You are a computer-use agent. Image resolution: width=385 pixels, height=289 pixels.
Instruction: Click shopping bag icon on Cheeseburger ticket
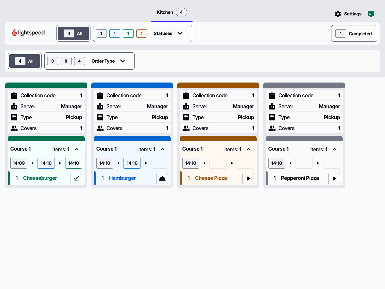14,95
